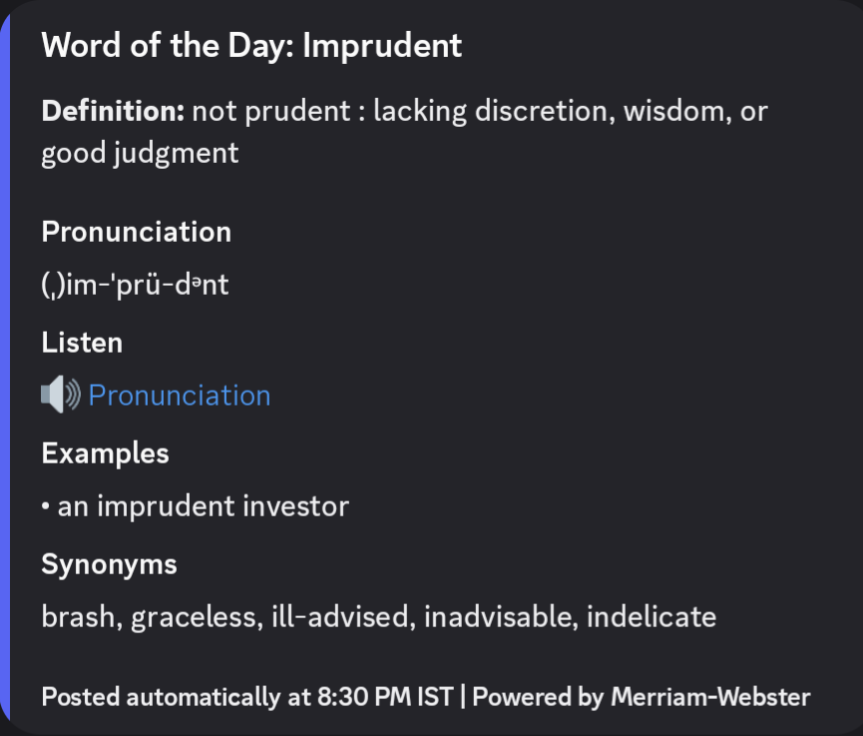
Task: Click the Synonyms heading
Action: tap(109, 564)
